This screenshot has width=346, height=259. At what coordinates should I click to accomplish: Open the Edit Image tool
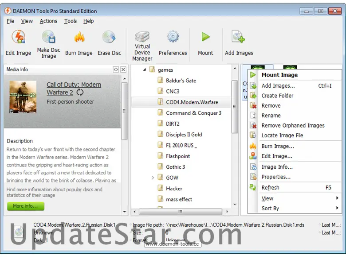click(18, 43)
